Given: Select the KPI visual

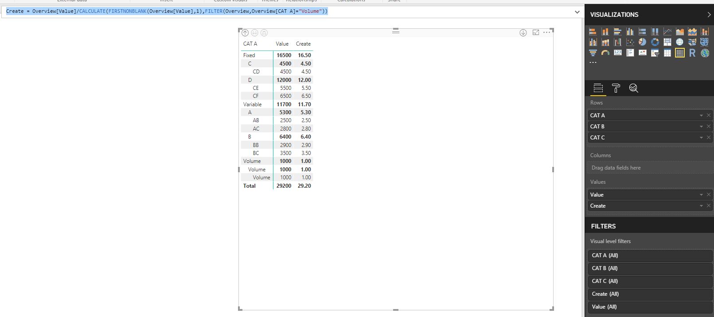Looking at the screenshot, I should click(643, 53).
